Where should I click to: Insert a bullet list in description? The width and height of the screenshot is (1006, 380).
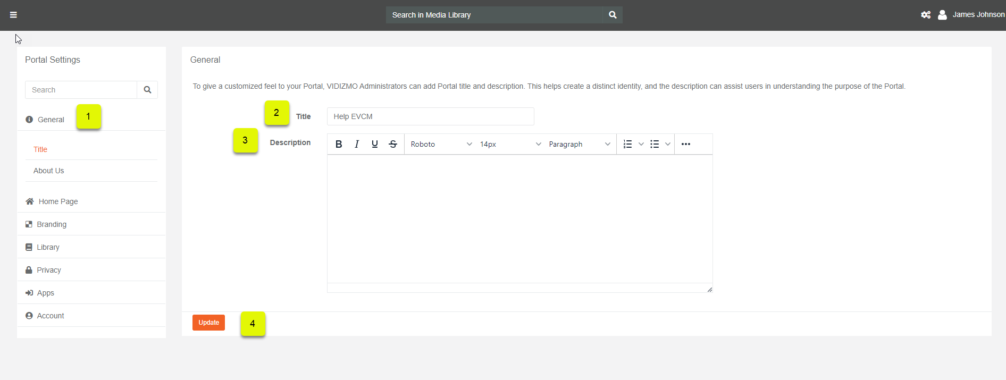(x=655, y=144)
